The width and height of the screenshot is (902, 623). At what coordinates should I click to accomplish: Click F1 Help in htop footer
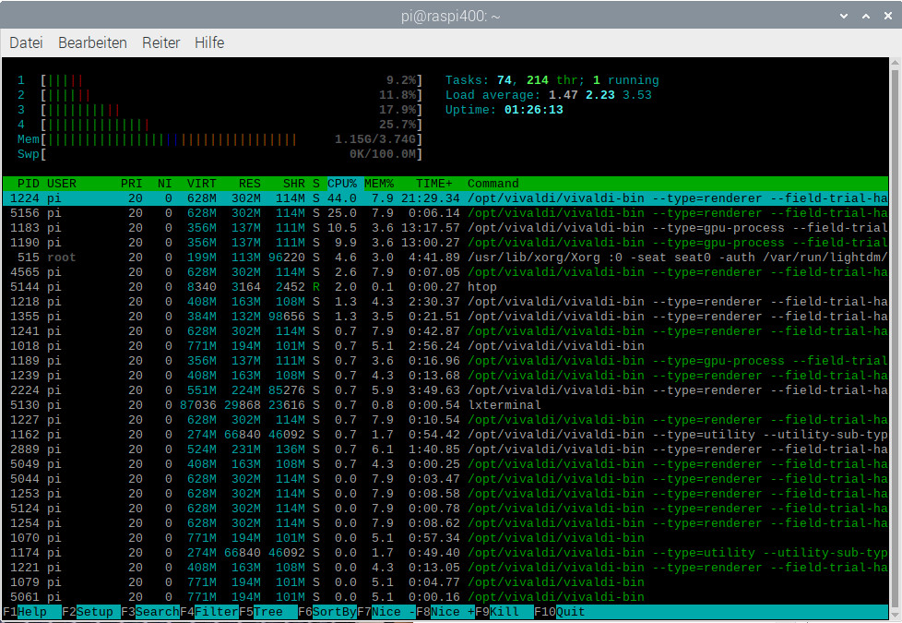[31, 612]
